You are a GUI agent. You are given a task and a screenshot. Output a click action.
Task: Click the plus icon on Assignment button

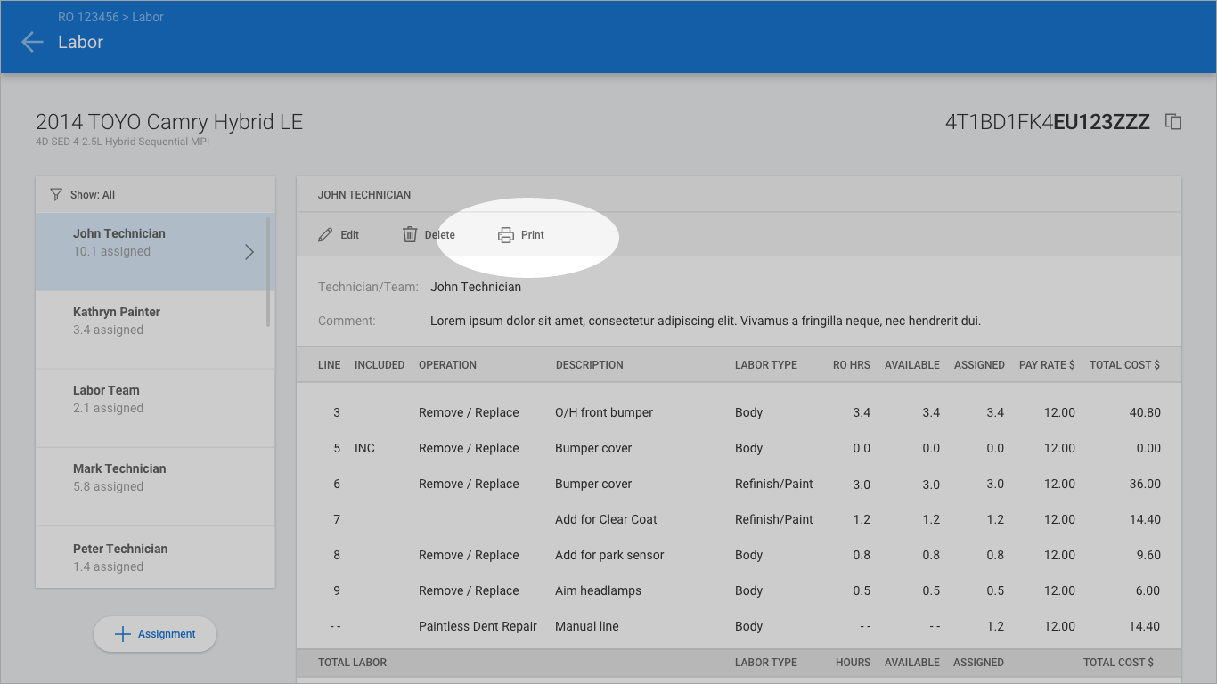(x=123, y=634)
